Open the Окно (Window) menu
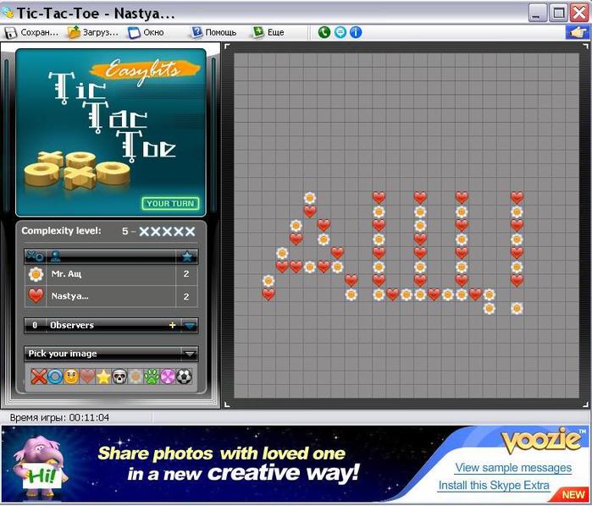Image resolution: width=592 pixels, height=506 pixels. [146, 32]
